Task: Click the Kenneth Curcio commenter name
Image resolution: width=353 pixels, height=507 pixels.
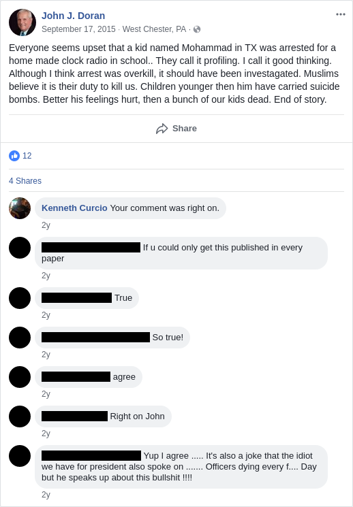Action: click(x=74, y=208)
